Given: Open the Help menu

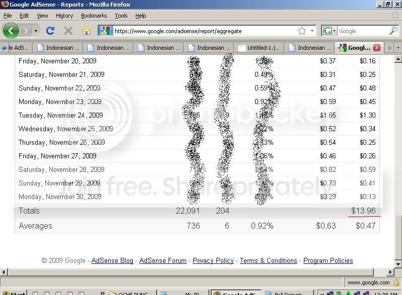Looking at the screenshot, I should pos(141,16).
